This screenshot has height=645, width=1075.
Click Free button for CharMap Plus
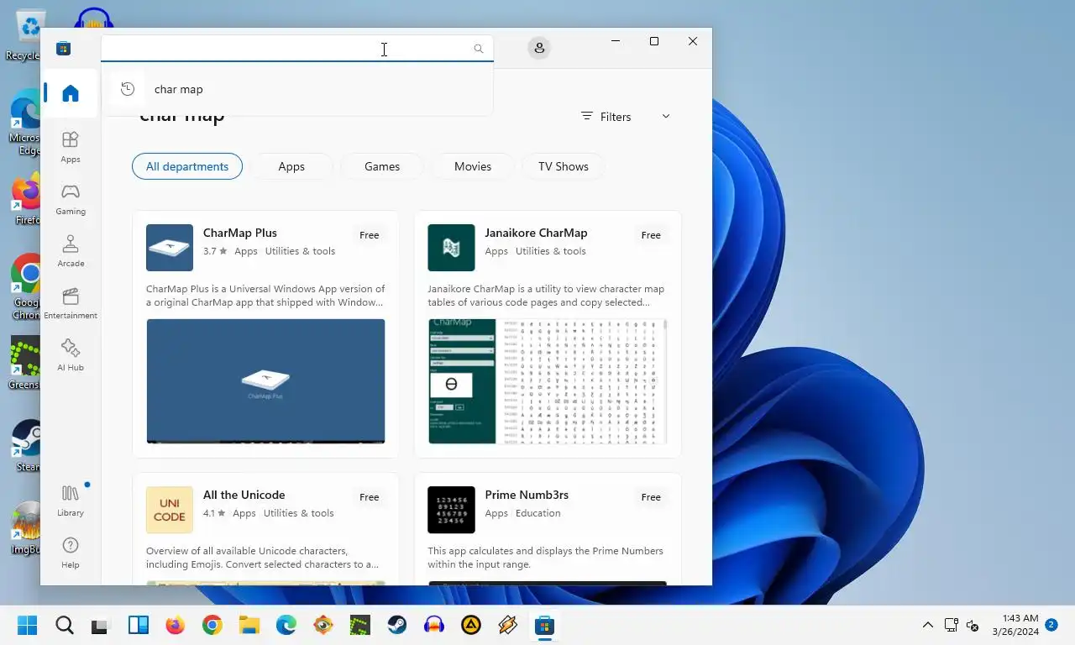tap(370, 235)
